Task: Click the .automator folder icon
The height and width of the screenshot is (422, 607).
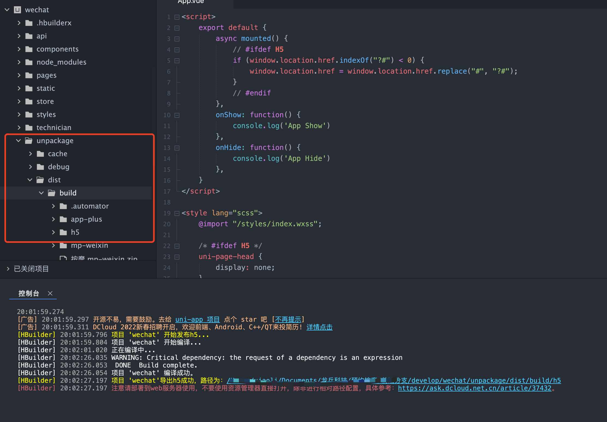Action: [x=63, y=206]
